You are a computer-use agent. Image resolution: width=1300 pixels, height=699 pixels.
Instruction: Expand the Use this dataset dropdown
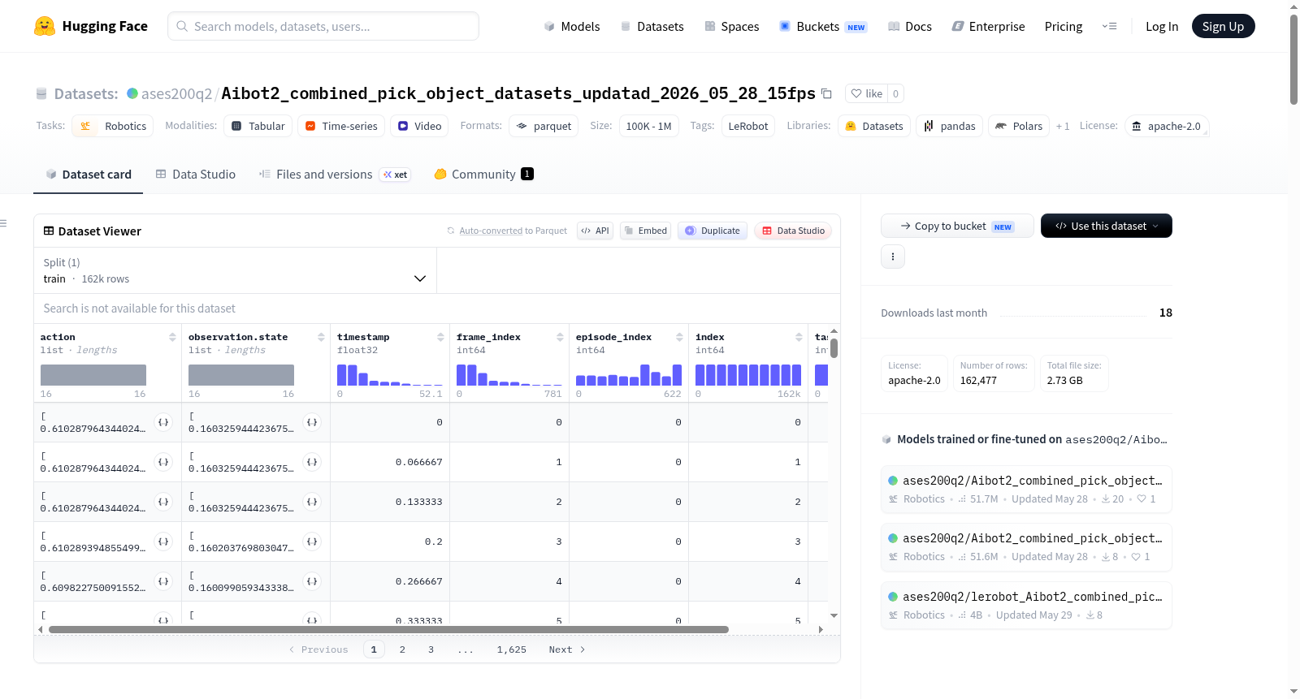tap(1106, 226)
